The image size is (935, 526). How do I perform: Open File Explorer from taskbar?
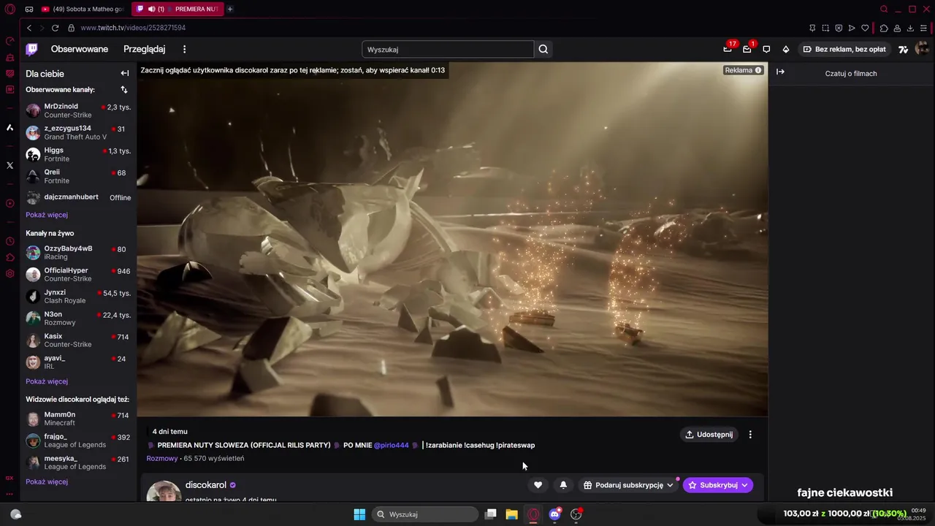(512, 514)
